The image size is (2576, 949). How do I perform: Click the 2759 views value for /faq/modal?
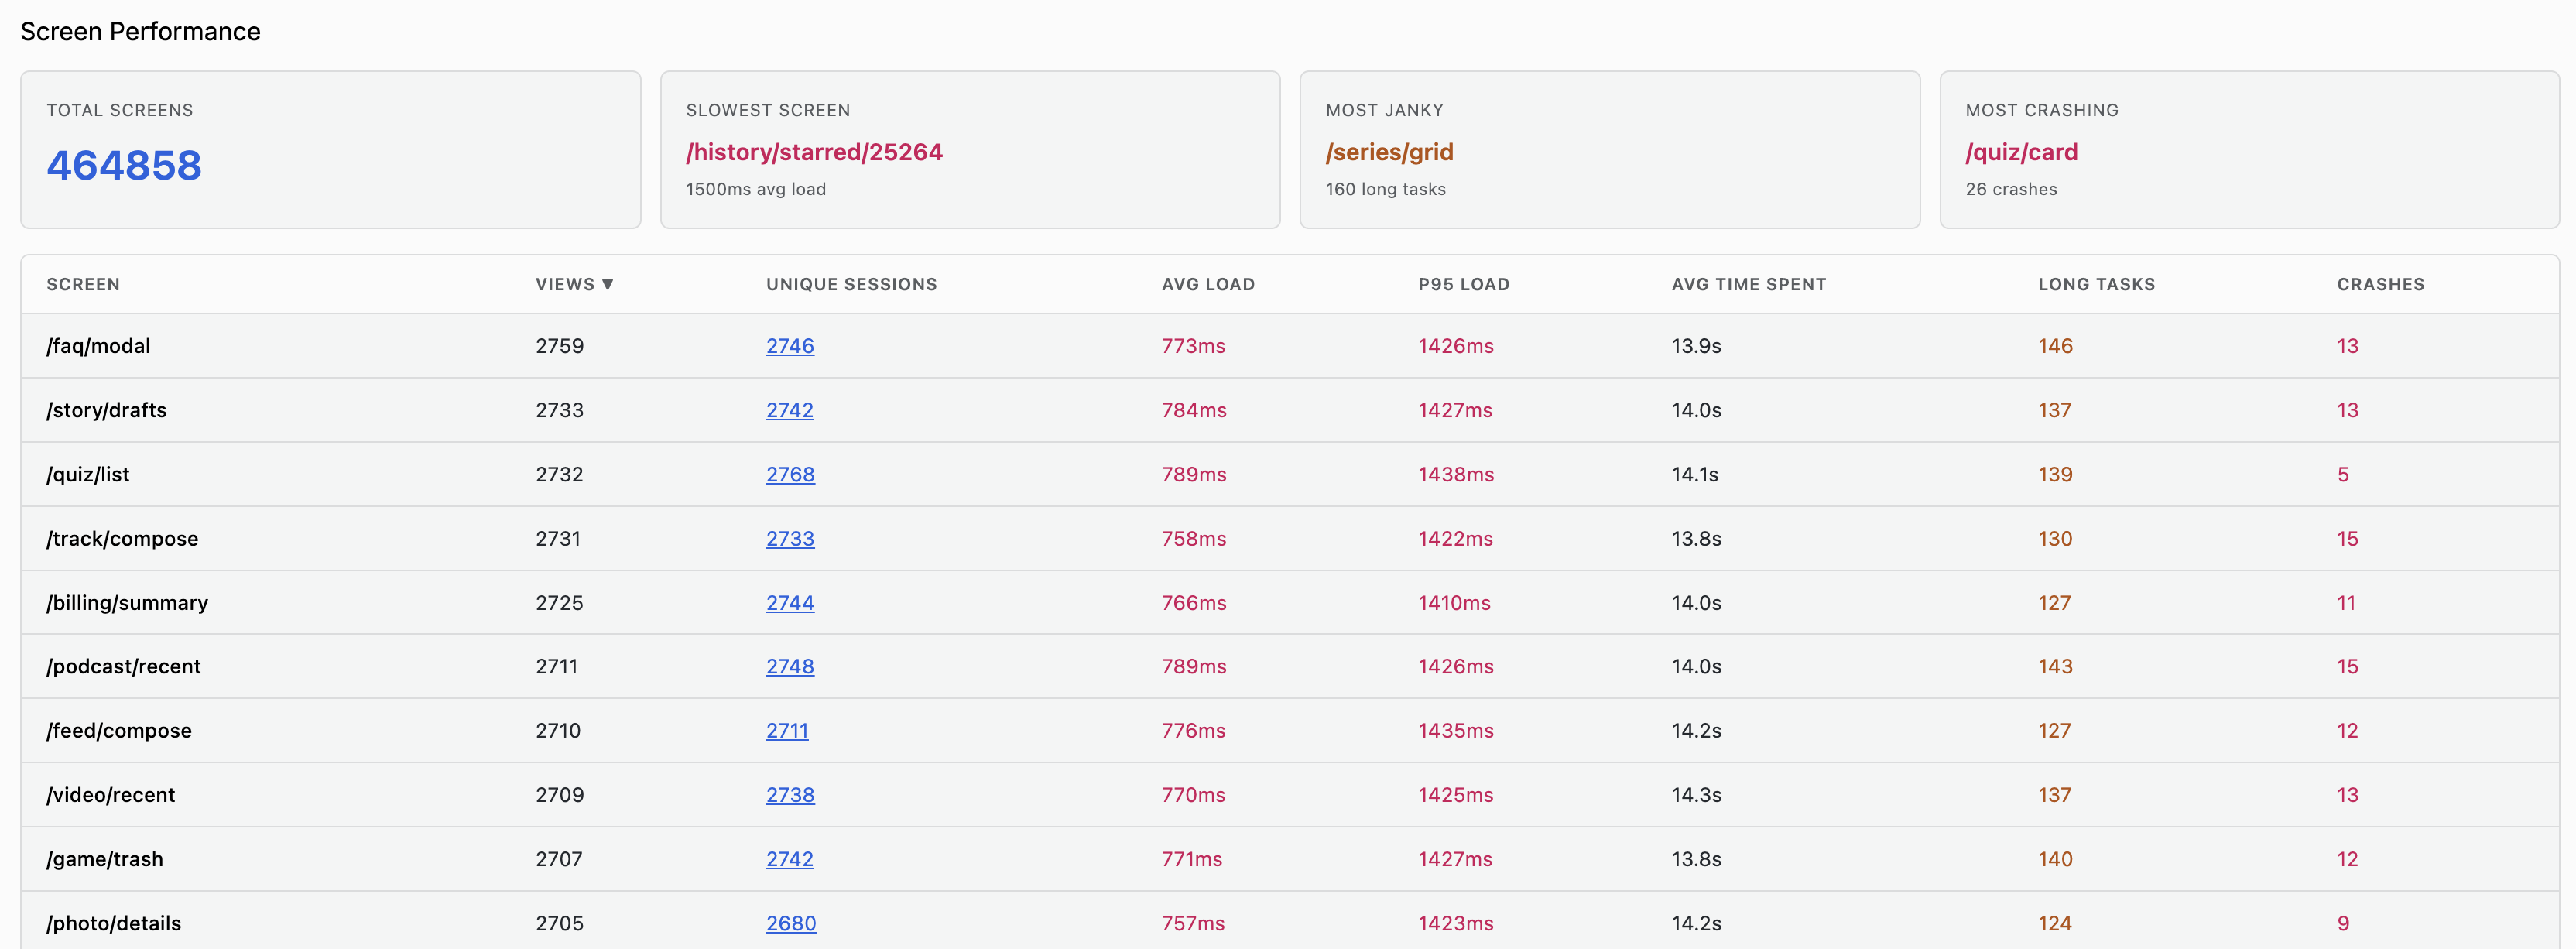559,346
